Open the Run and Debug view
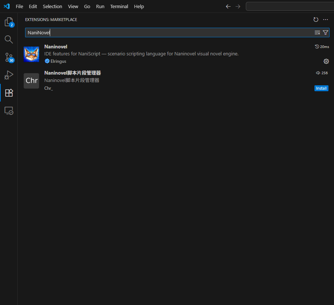The height and width of the screenshot is (305, 334). tap(9, 75)
